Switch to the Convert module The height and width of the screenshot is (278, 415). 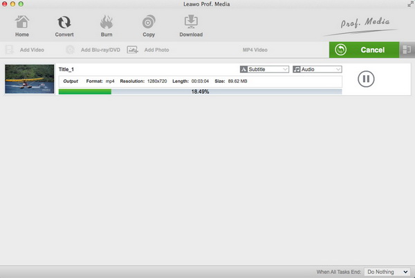[64, 26]
